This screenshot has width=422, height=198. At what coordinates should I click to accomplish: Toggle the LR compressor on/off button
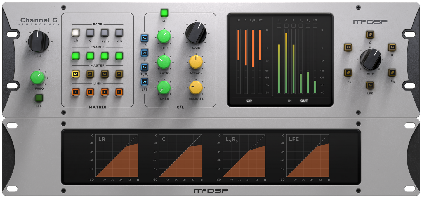pos(164,13)
